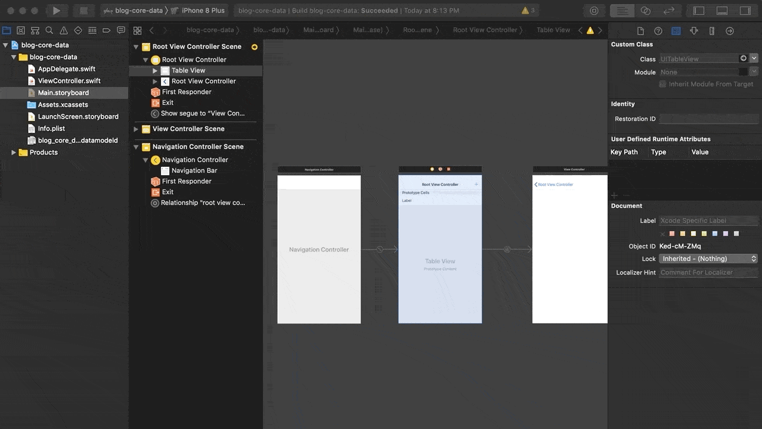Collapse the Navigation Controller outline item
Screen dimensions: 762x429
[145, 160]
